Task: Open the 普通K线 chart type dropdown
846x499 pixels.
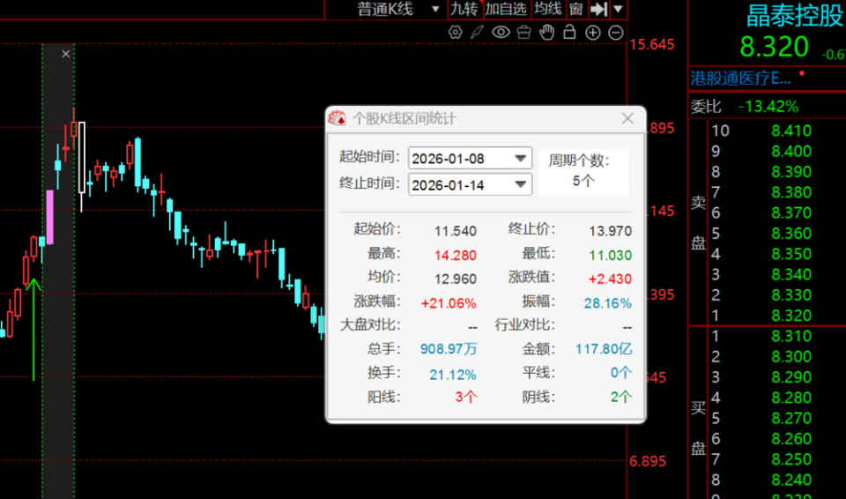Action: pyautogui.click(x=398, y=9)
